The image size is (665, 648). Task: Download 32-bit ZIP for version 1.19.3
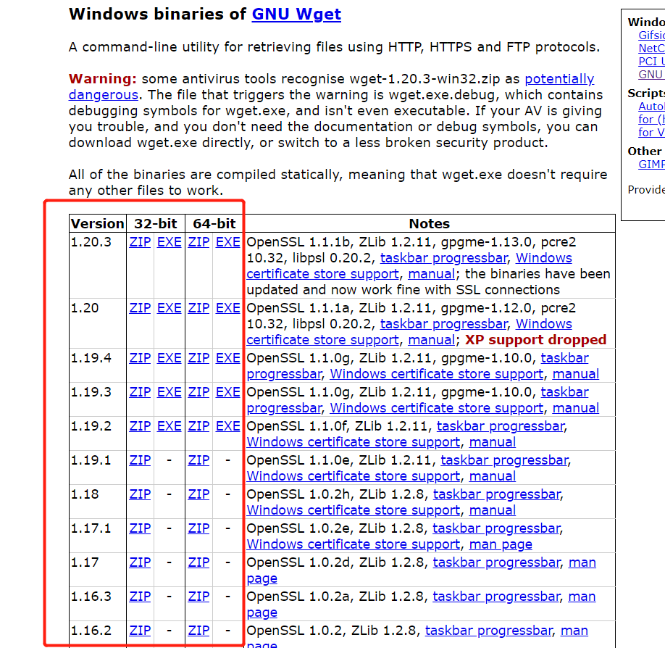(x=140, y=391)
